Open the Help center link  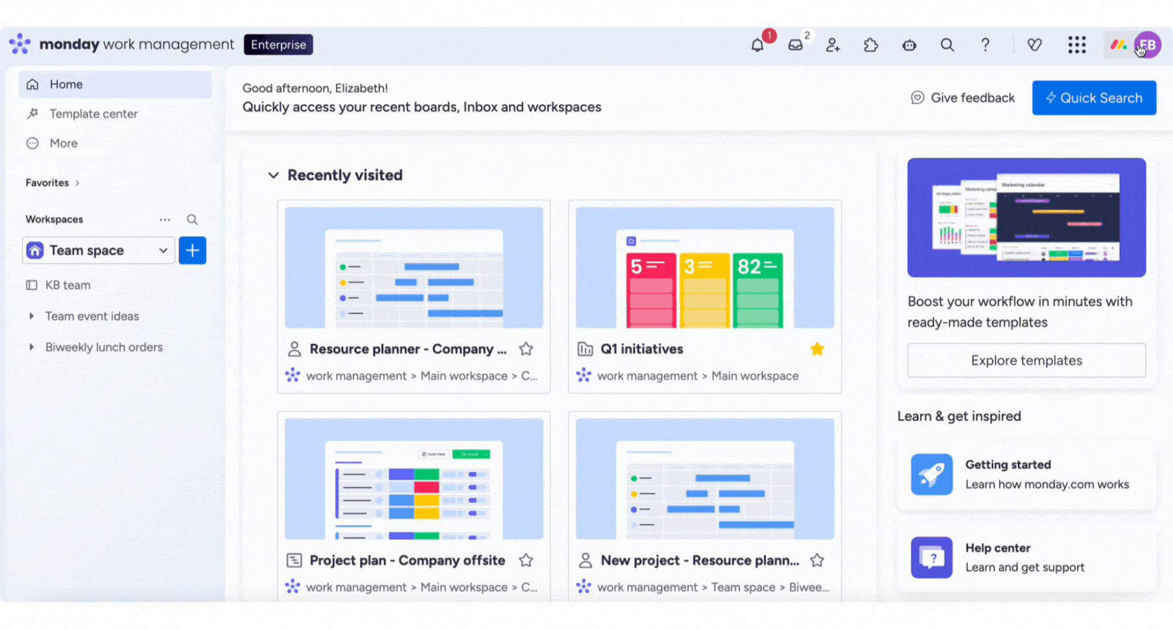[x=1026, y=558]
